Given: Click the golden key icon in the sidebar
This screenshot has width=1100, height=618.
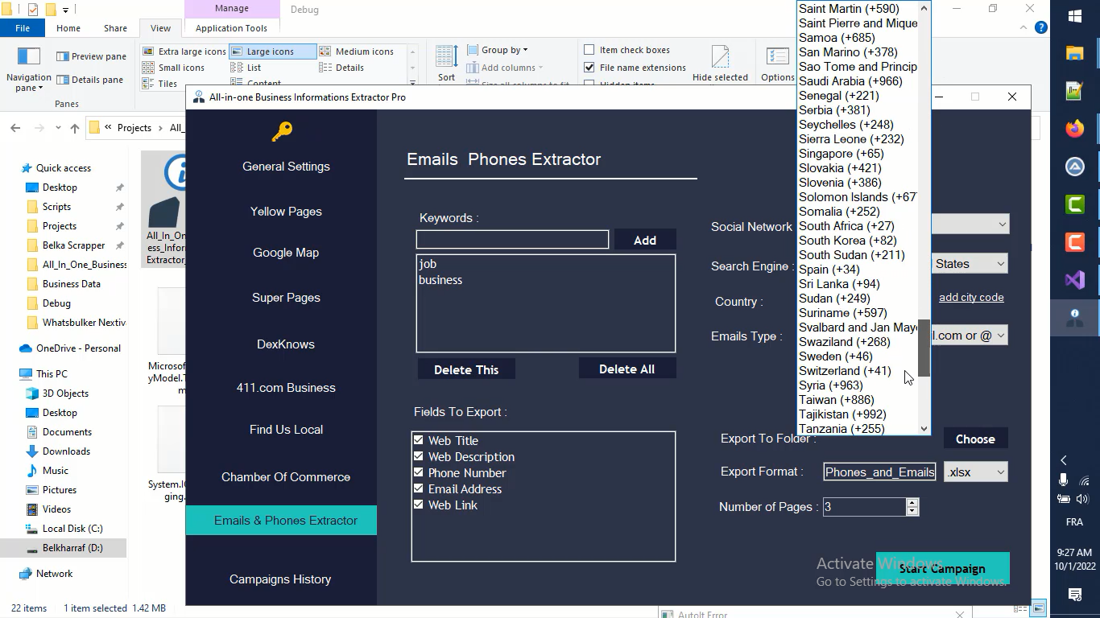Looking at the screenshot, I should (282, 131).
